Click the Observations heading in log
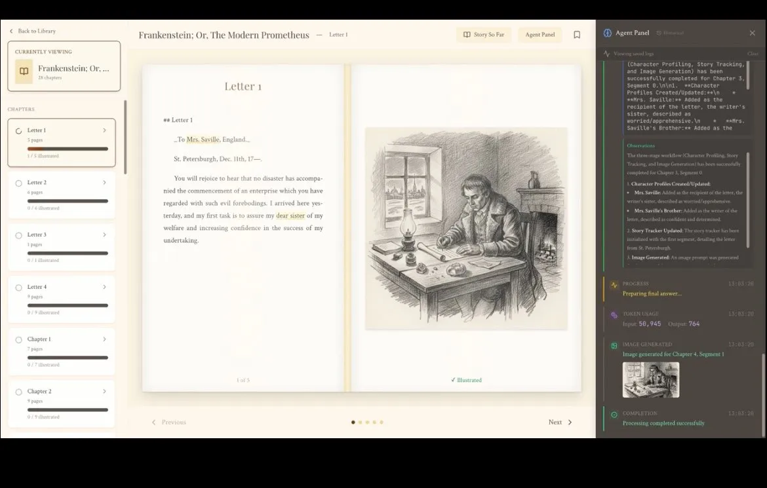The height and width of the screenshot is (488, 767). (640, 145)
